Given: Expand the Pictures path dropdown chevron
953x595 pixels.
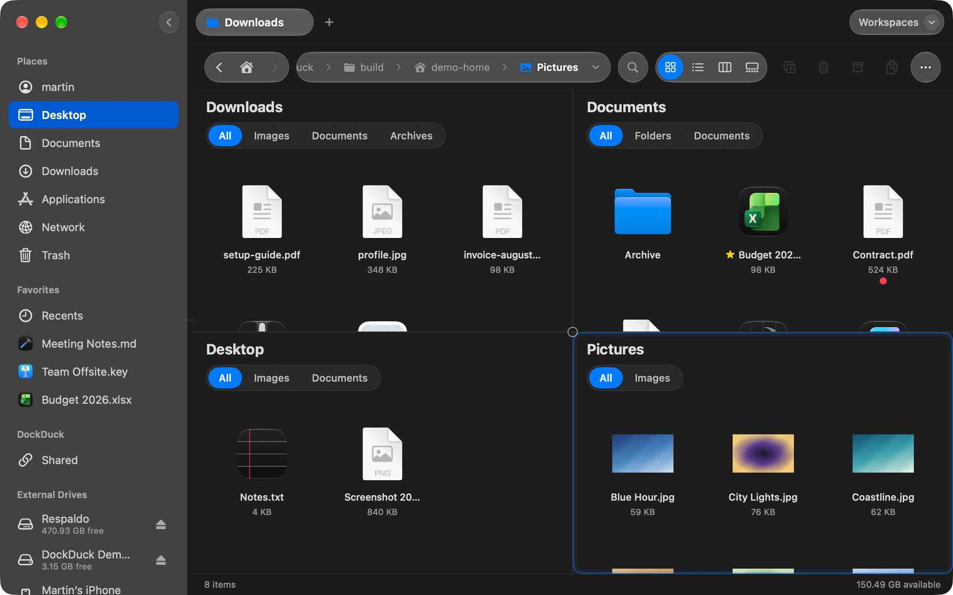Looking at the screenshot, I should point(596,67).
